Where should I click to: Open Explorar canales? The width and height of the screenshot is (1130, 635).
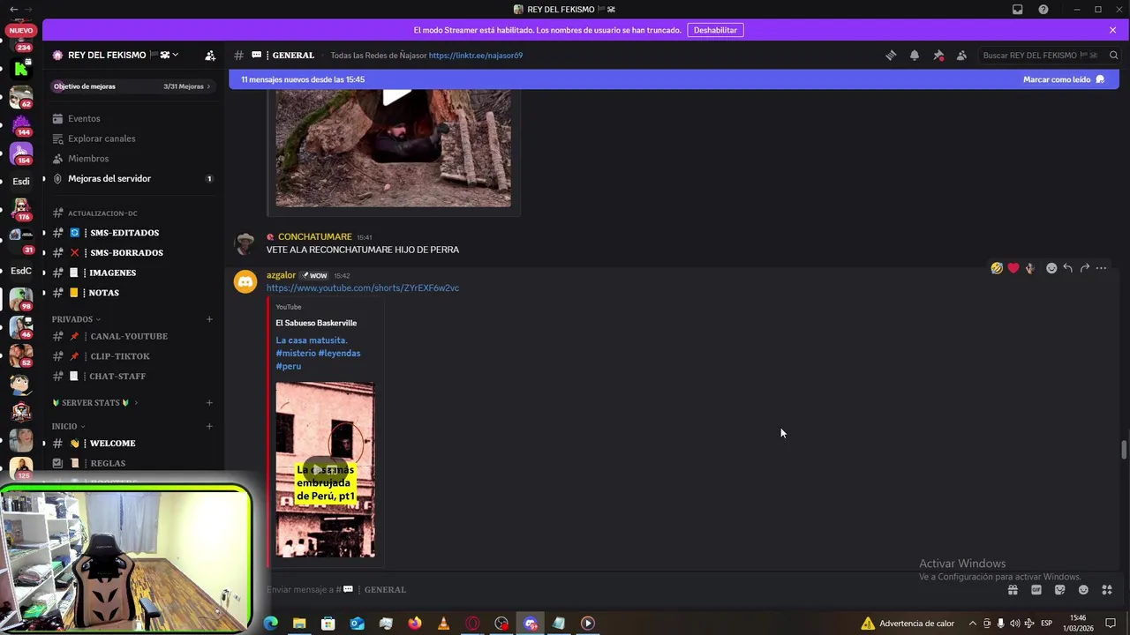[102, 138]
